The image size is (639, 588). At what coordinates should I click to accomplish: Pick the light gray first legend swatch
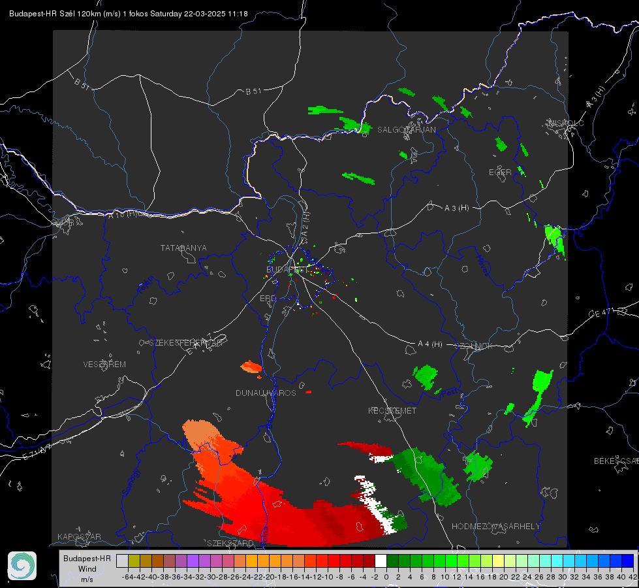(x=122, y=561)
